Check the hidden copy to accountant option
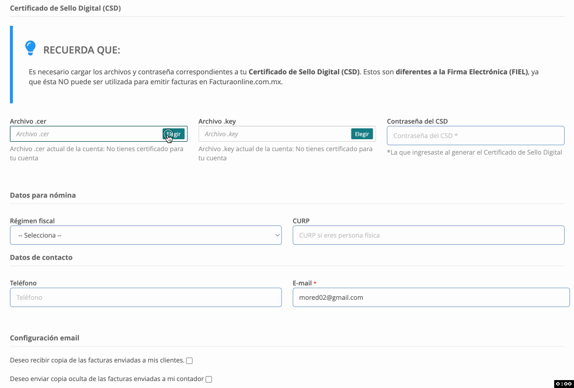574x388 pixels. pyautogui.click(x=209, y=379)
